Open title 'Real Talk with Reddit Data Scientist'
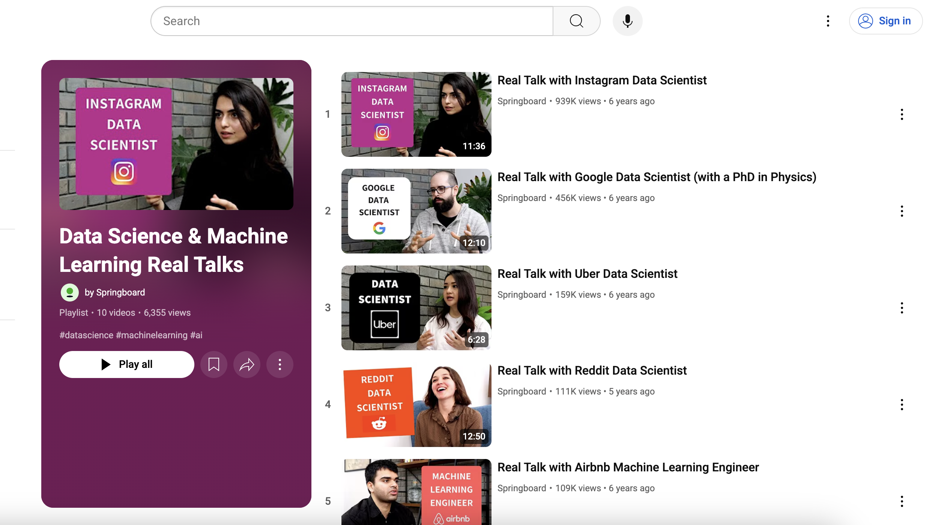This screenshot has width=935, height=525. click(592, 370)
